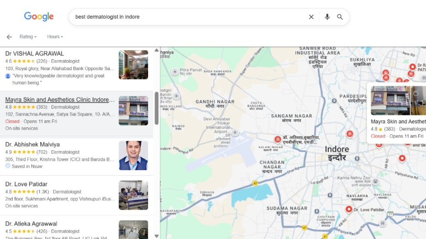Click the magnifying glass search icon
426x239 pixels.
coord(340,17)
